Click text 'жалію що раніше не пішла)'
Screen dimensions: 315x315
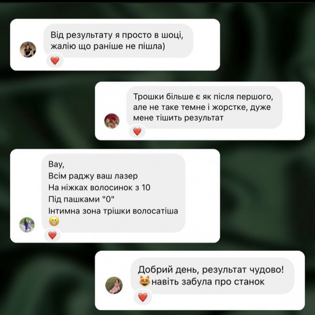(108, 47)
